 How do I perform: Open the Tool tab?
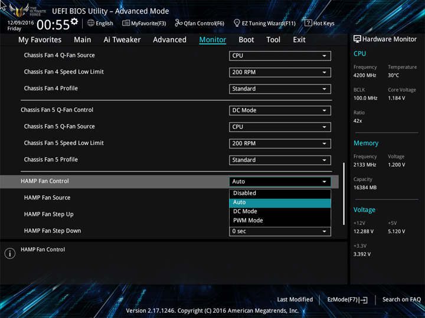click(273, 40)
